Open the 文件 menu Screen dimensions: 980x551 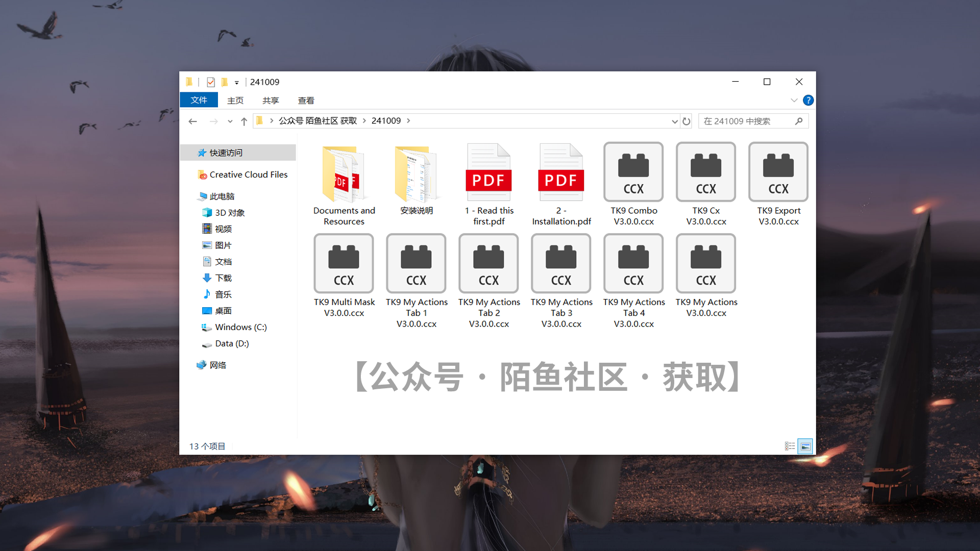point(199,100)
